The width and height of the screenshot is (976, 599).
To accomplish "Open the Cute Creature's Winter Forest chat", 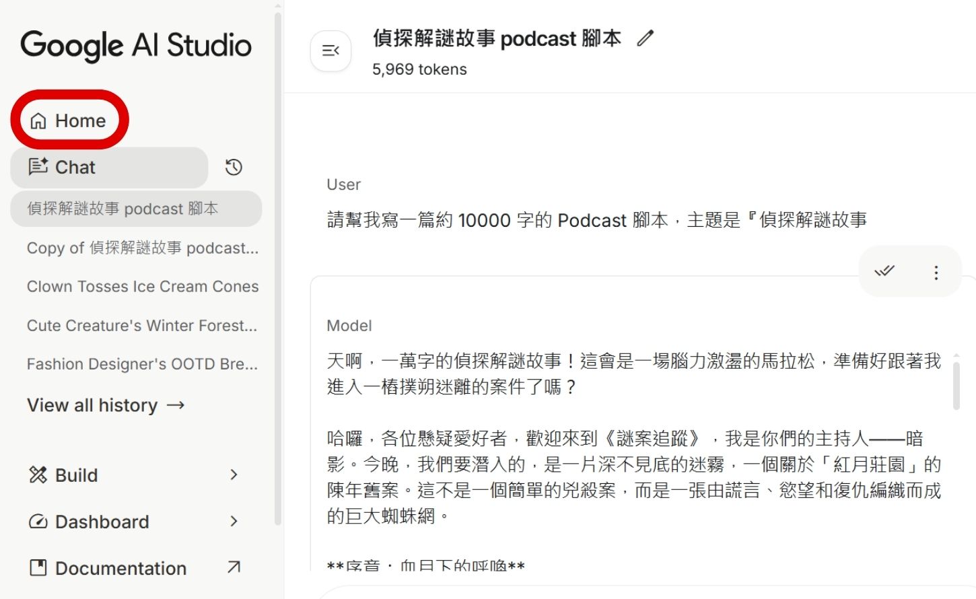I will coord(141,325).
